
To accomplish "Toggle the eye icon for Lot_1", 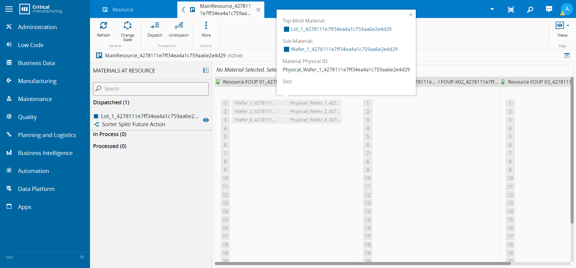I will click(x=206, y=120).
